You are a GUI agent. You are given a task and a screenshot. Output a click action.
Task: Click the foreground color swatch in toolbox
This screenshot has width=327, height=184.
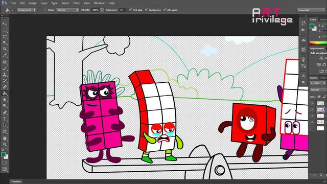(x=4, y=154)
